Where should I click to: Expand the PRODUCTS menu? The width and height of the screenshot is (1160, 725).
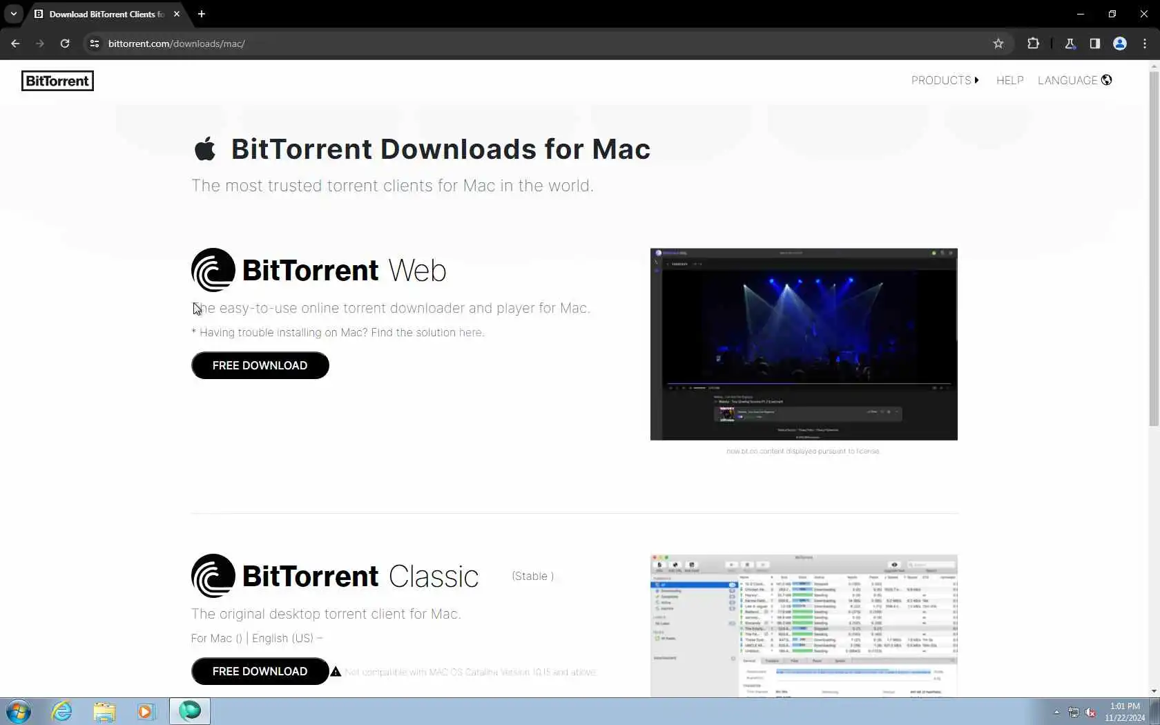(945, 80)
